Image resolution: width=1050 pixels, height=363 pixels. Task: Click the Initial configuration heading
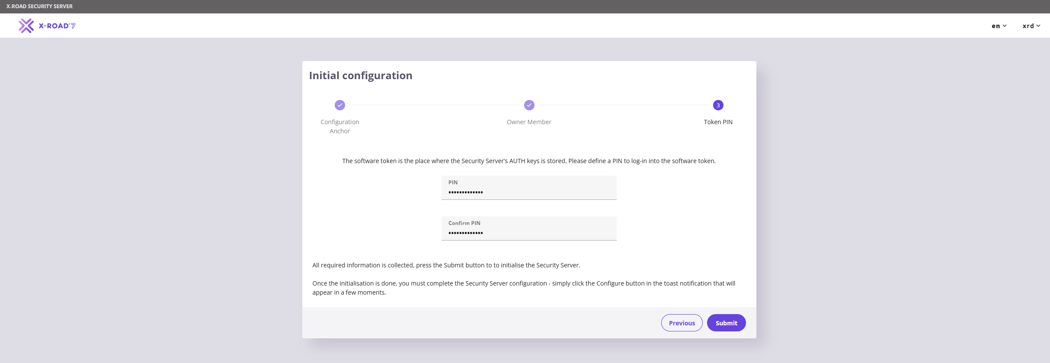coord(361,75)
